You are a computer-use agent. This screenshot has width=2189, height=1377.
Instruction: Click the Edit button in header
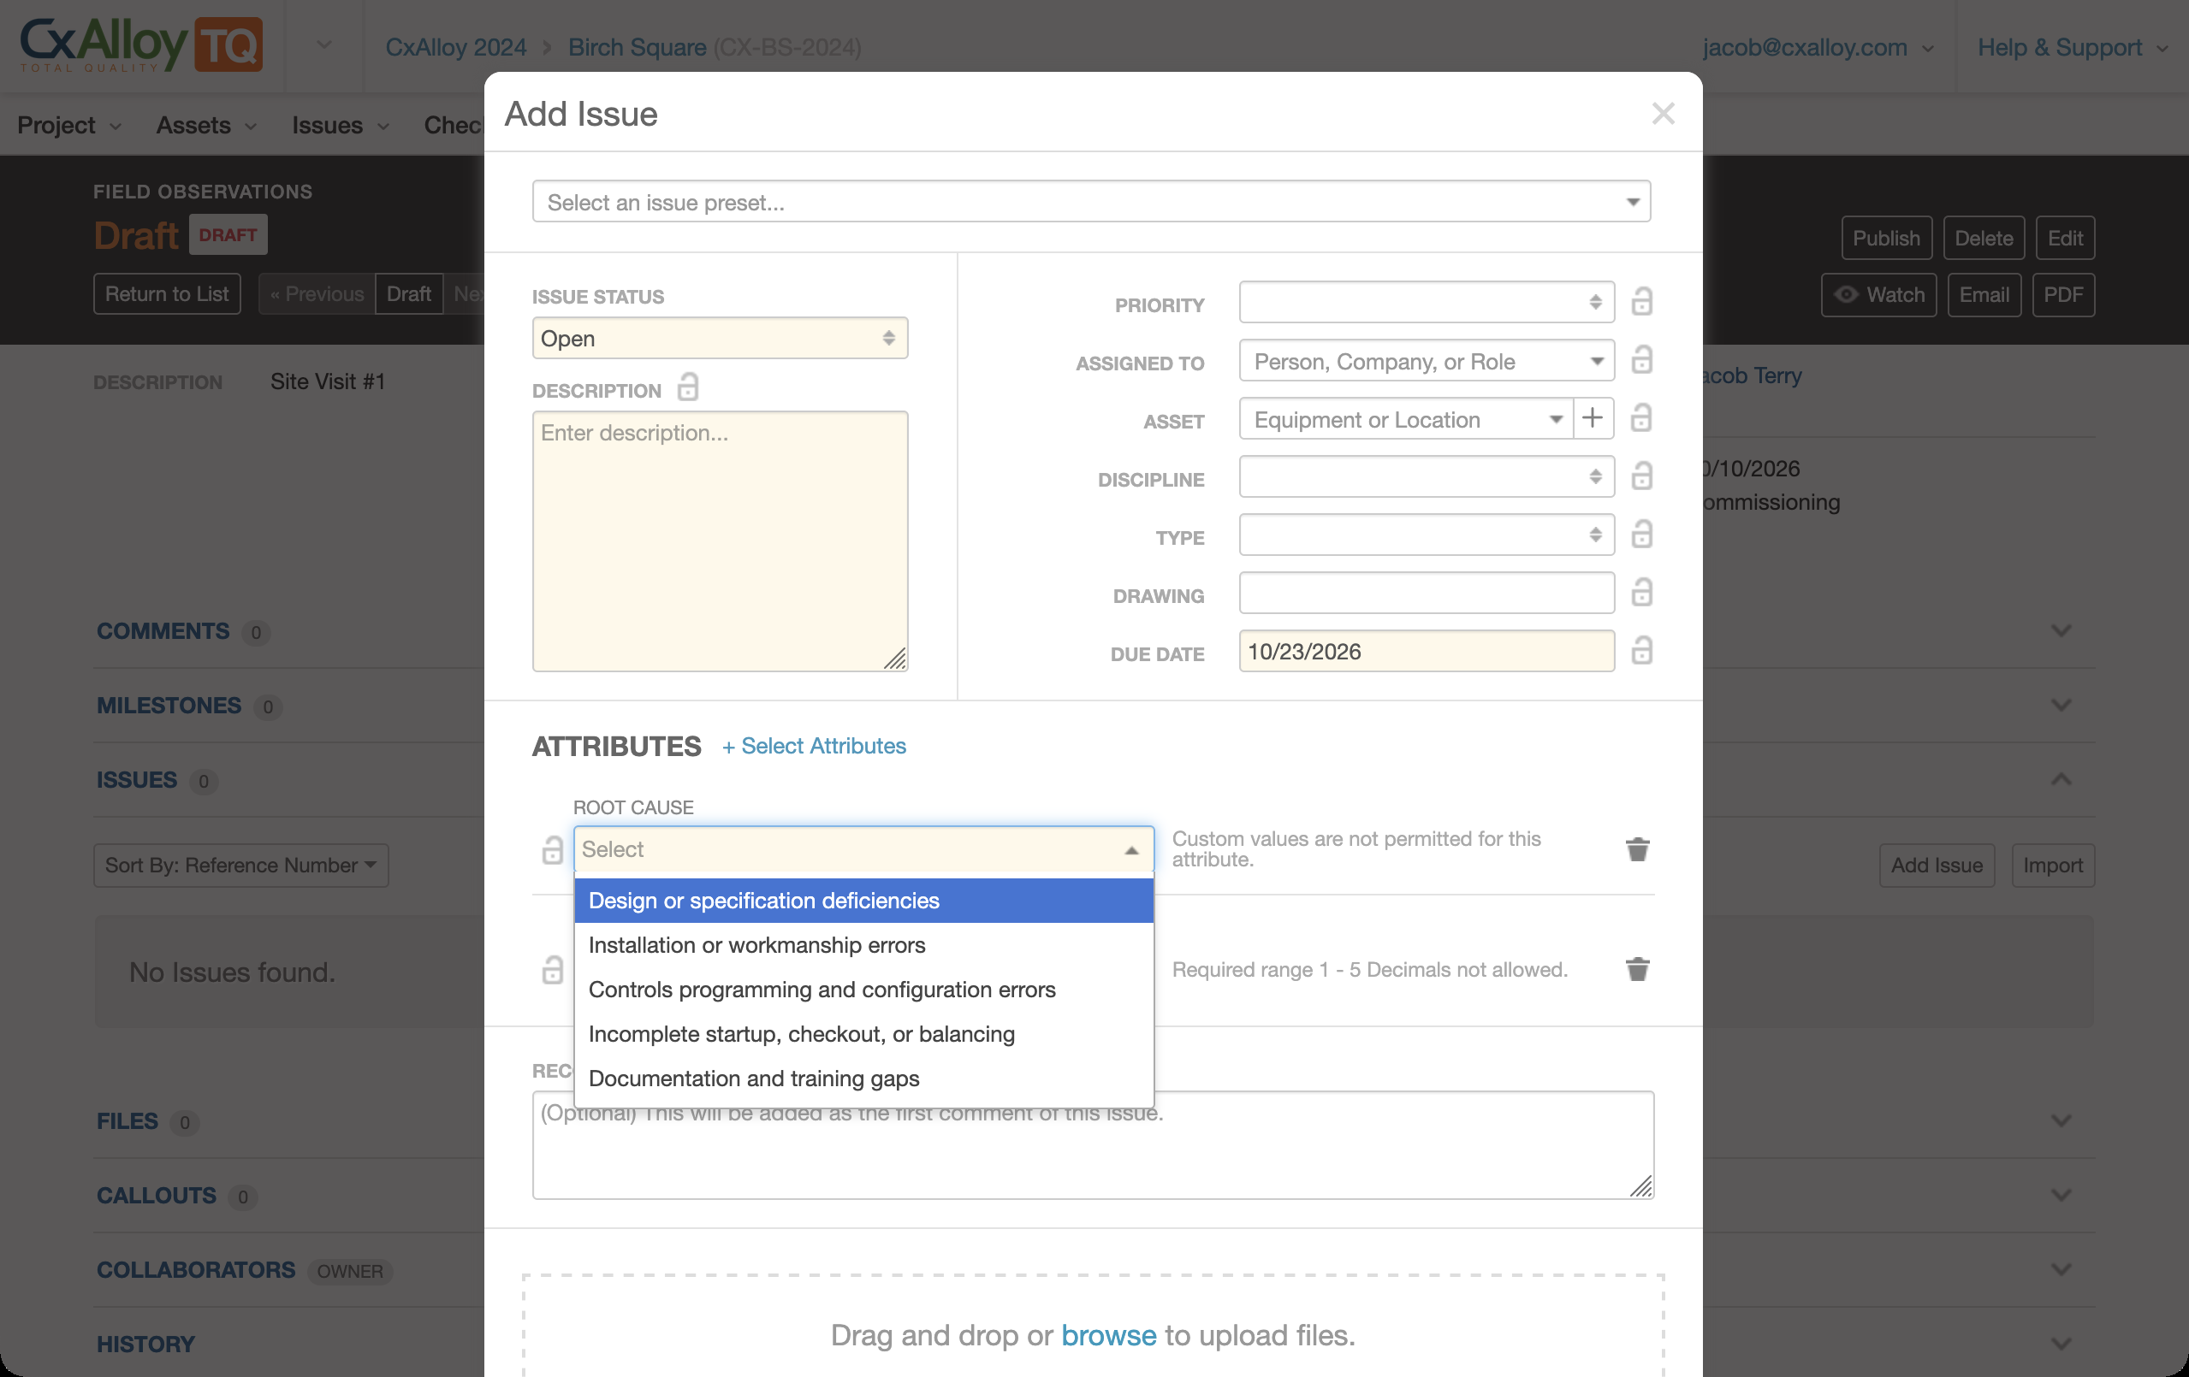[x=2066, y=238]
